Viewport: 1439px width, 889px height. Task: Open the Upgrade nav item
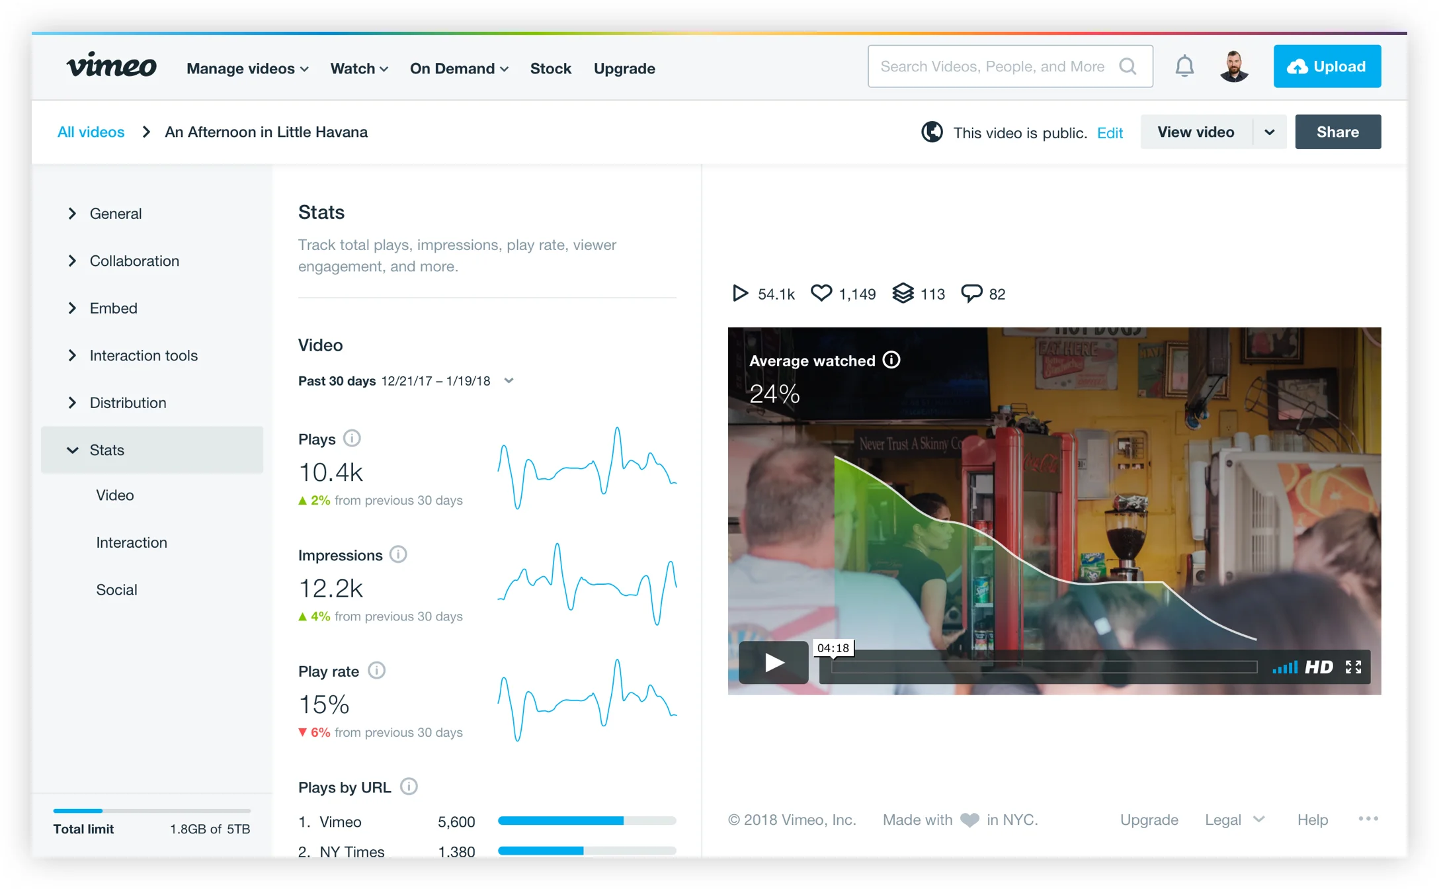(x=624, y=69)
